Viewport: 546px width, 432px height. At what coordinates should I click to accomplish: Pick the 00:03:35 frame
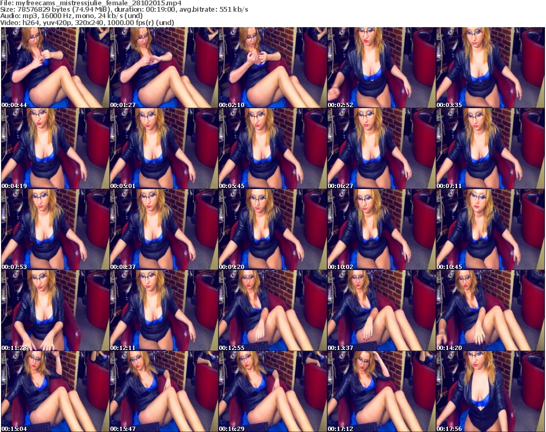tap(490, 68)
